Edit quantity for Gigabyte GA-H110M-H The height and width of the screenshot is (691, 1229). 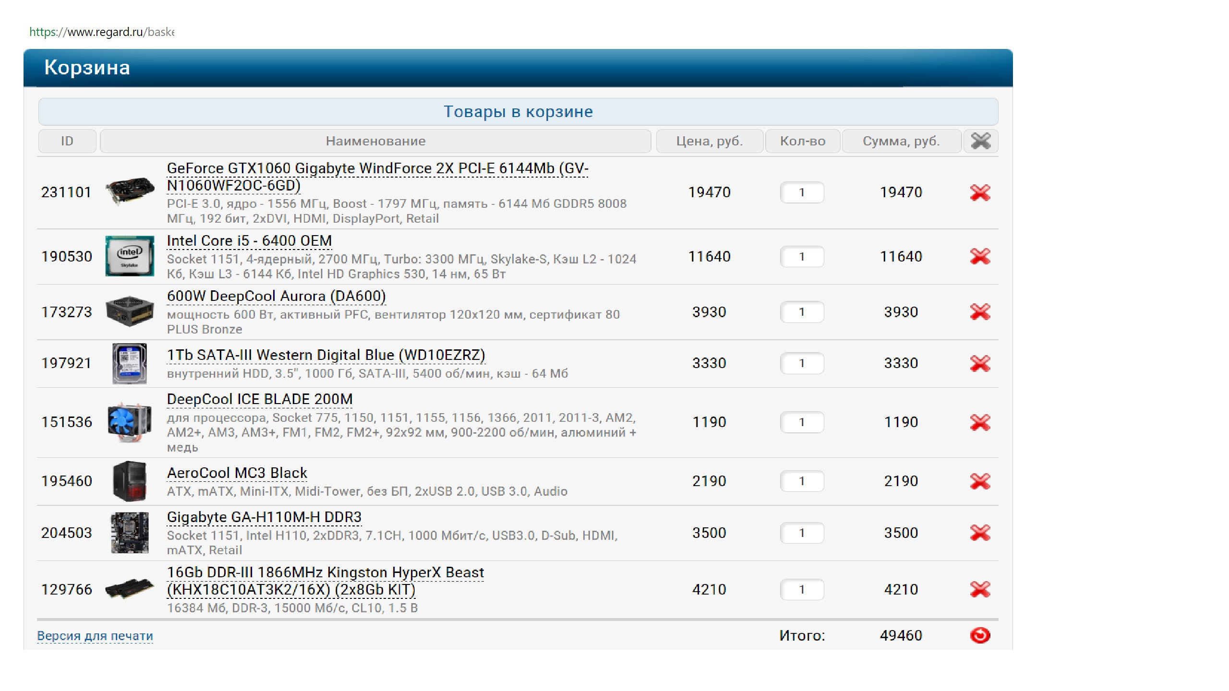(x=802, y=533)
